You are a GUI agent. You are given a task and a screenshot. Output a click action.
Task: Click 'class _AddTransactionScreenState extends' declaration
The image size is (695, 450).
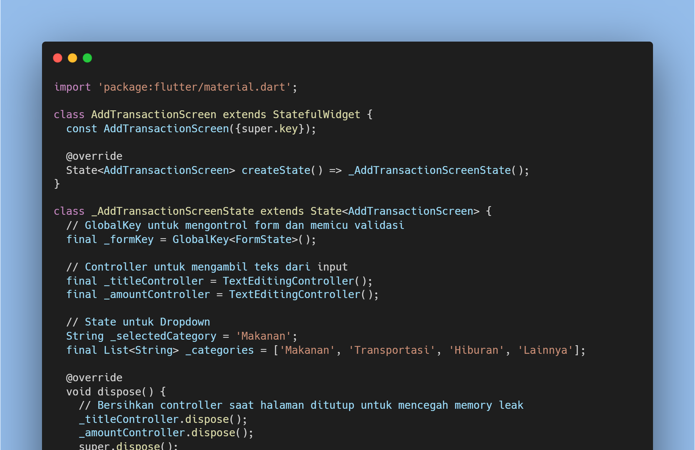[x=179, y=212]
